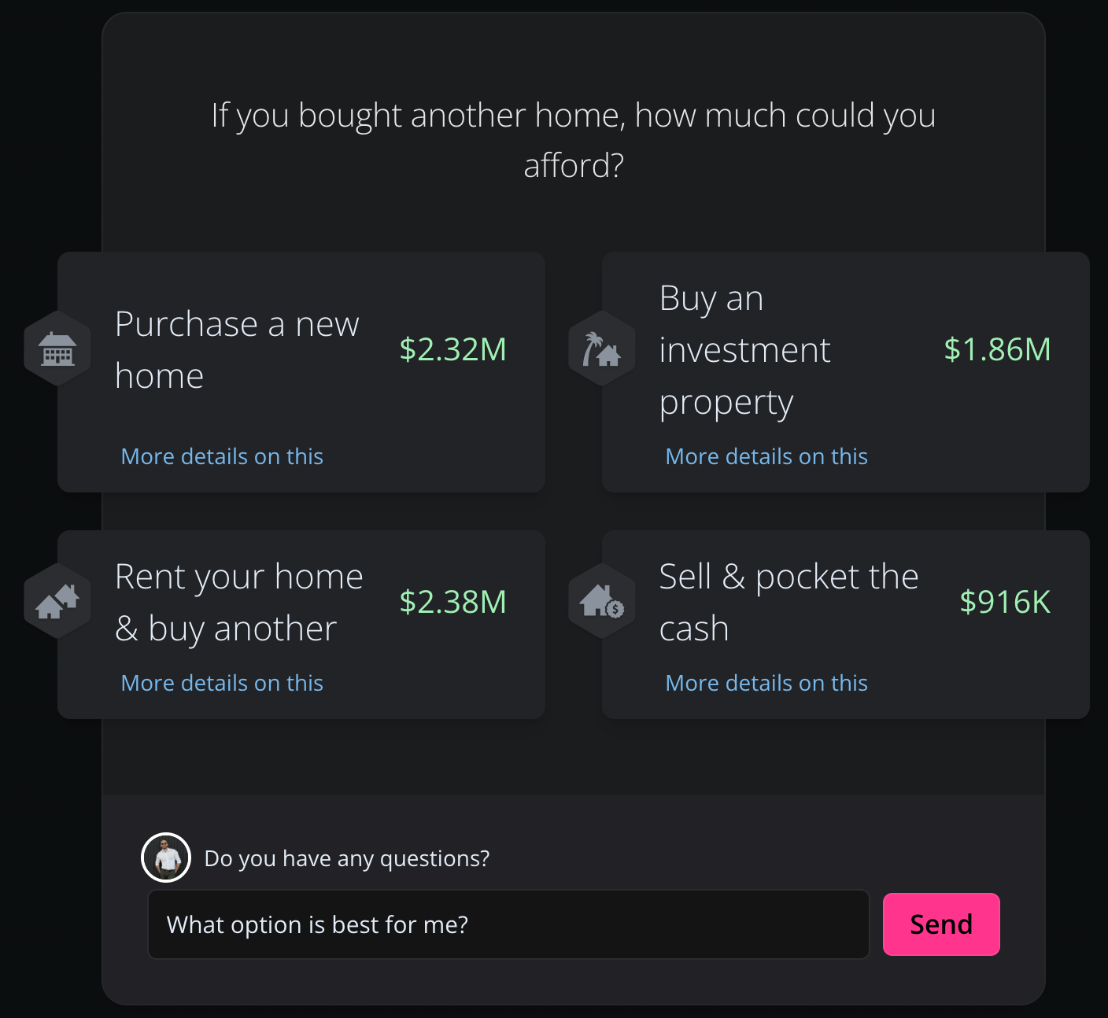This screenshot has width=1108, height=1018.
Task: Select the Purchase a new home title
Action: click(x=237, y=349)
